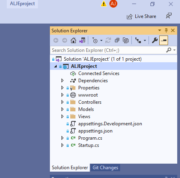Click the Forward navigation arrow in Solution Explorer
This screenshot has height=178, width=180.
[65, 40]
